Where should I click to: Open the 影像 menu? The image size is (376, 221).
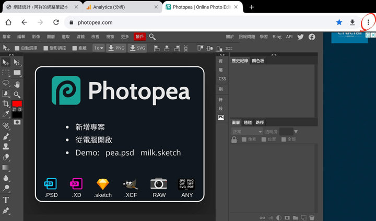[x=36, y=37]
